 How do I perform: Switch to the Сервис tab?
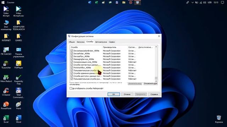pos(112,42)
